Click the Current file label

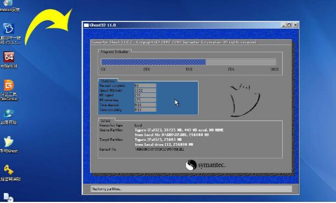(108, 150)
